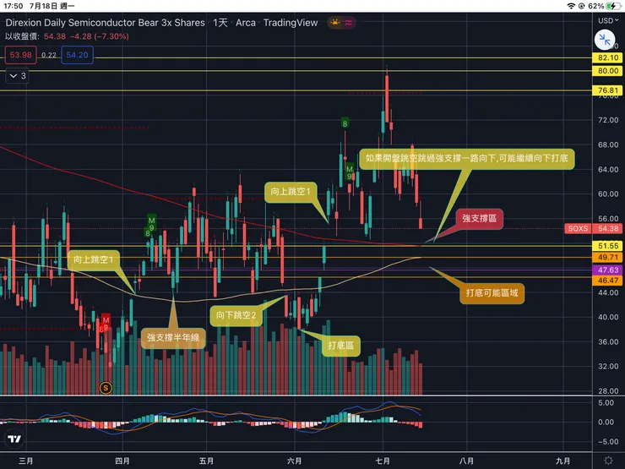Select the 向下跳空2 callout
Image resolution: width=625 pixels, height=469 pixels.
[x=236, y=315]
